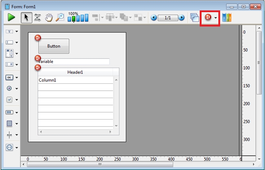Go to the previous form page
This screenshot has width=265, height=170.
click(x=154, y=17)
